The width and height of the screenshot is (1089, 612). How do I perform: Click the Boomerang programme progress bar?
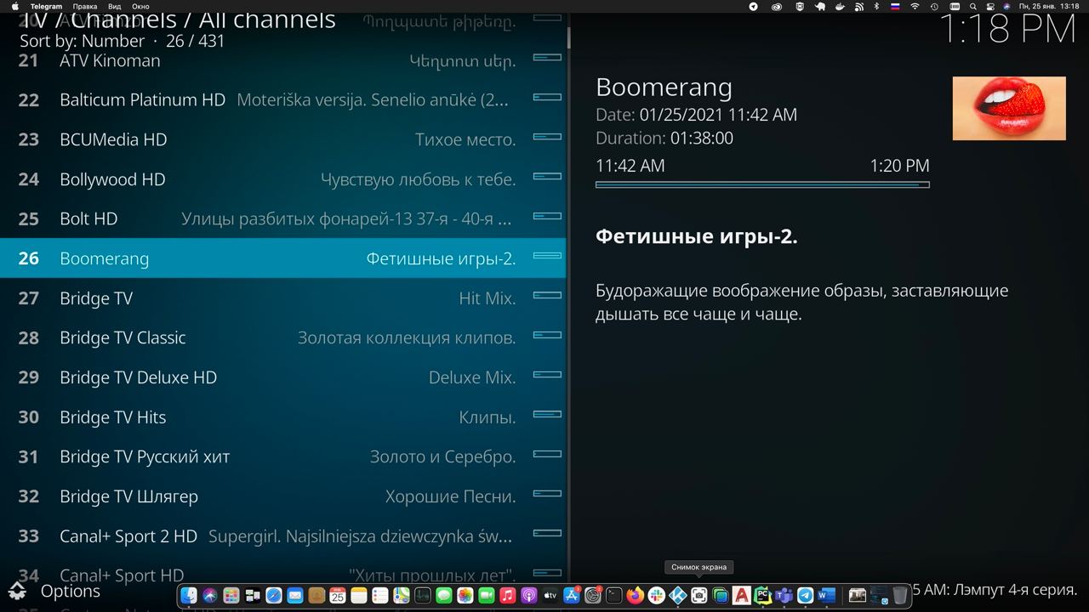(x=762, y=184)
